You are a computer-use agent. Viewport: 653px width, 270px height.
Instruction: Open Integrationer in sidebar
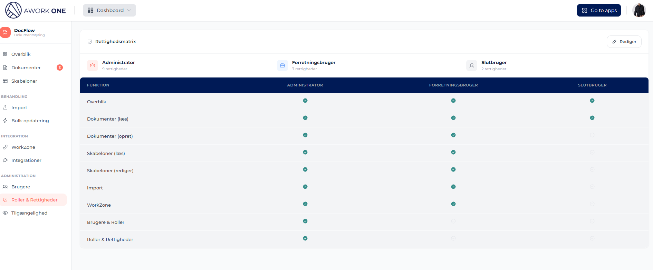(26, 160)
